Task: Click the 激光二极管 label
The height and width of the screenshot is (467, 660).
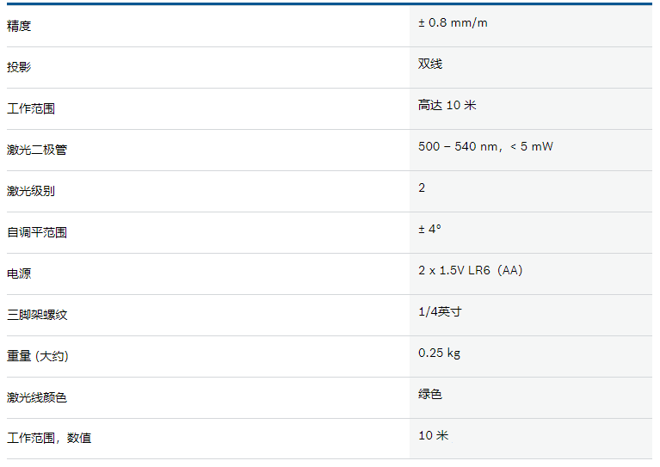Action: 37,150
